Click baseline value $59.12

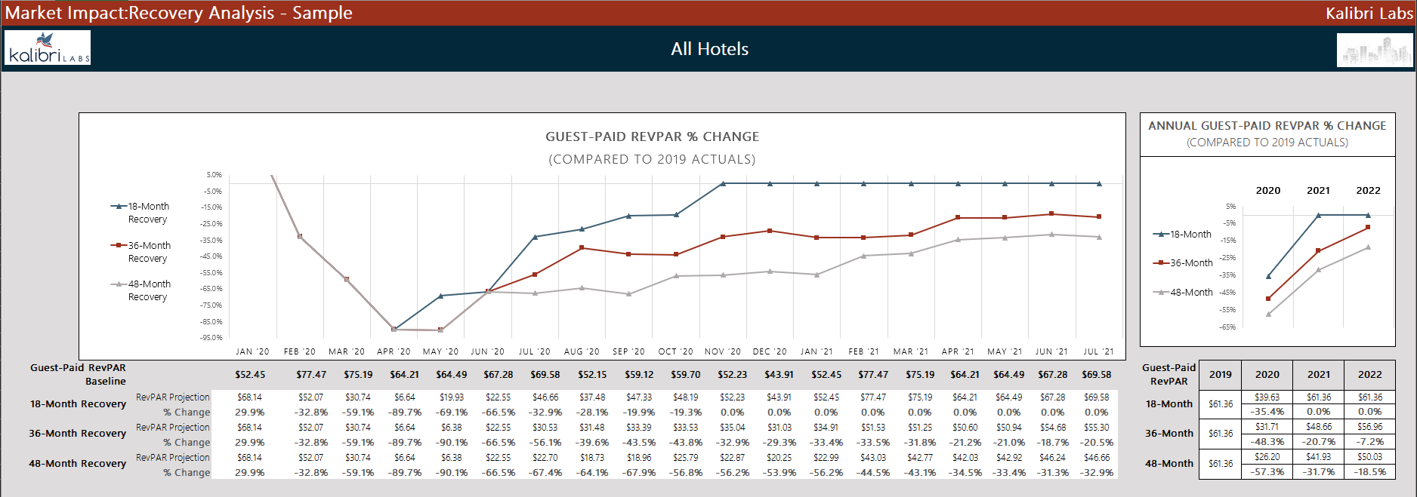pos(639,374)
